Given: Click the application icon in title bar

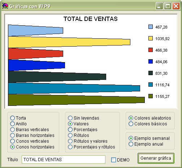Looking at the screenshot, I should (5, 6).
